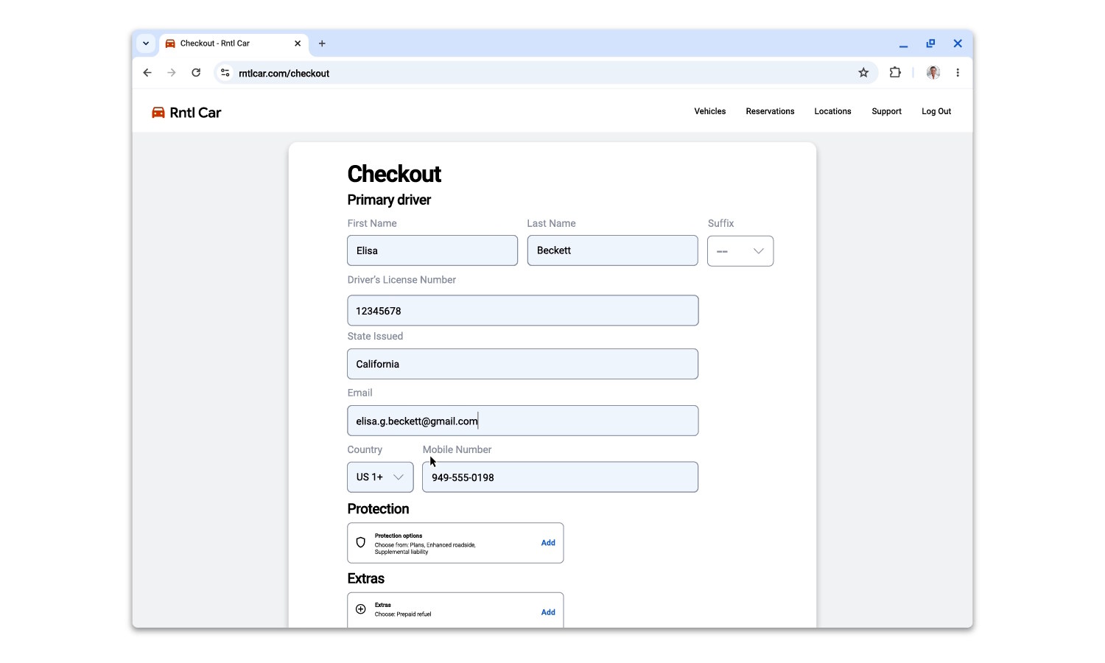Click the Log Out link

point(936,111)
